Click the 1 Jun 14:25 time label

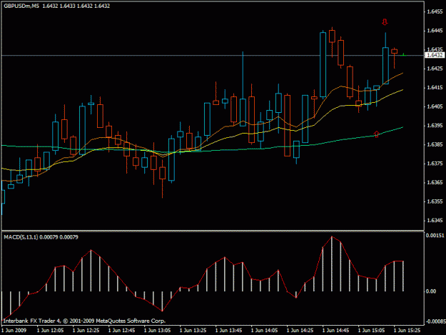300,331
